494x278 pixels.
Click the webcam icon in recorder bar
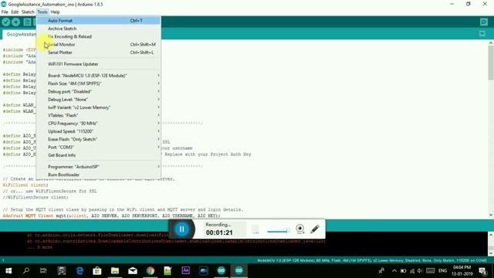pyautogui.click(x=300, y=229)
